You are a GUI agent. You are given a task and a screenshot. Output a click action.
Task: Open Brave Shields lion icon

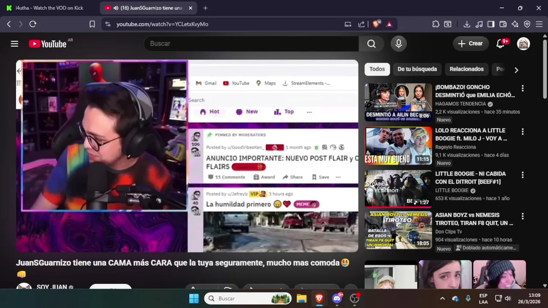tap(376, 24)
